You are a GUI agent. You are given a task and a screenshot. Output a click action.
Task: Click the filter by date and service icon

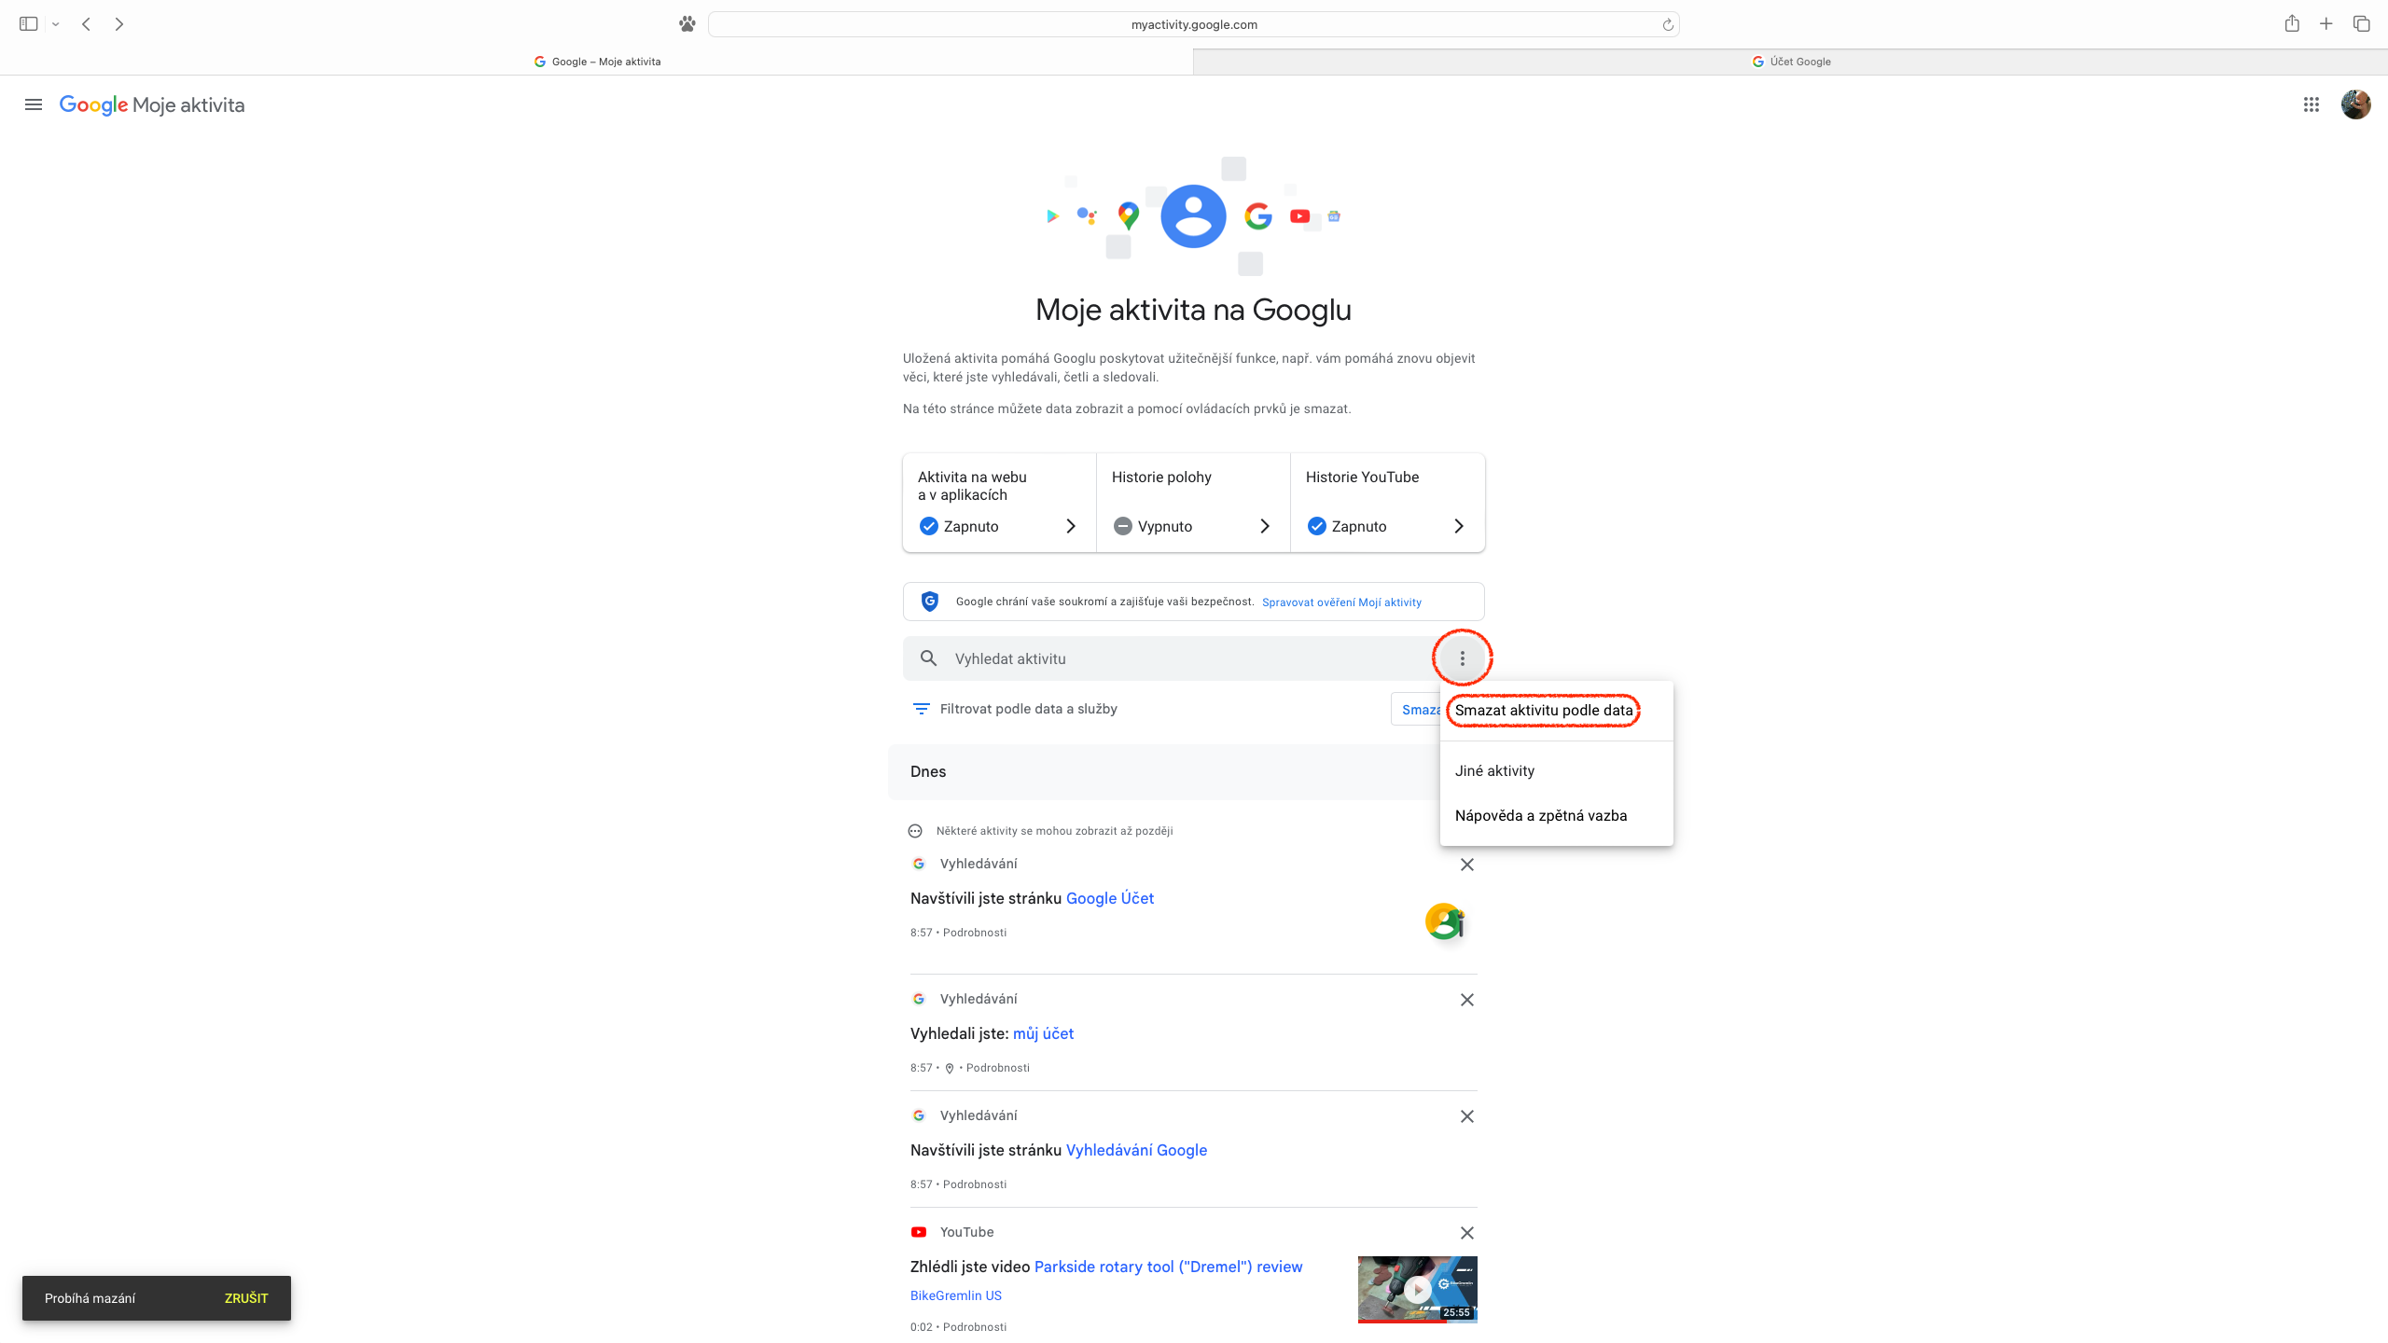click(x=921, y=709)
